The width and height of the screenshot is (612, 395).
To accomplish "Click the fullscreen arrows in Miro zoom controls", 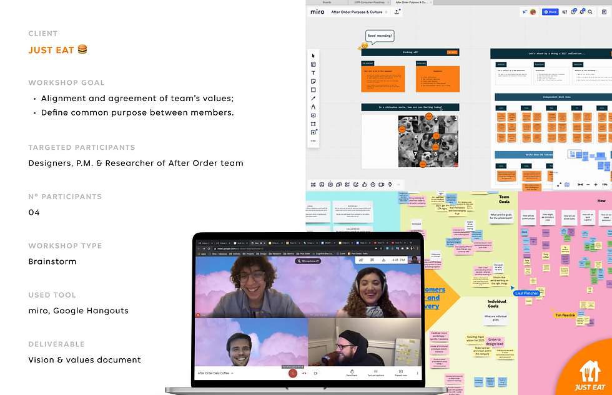I will click(559, 185).
